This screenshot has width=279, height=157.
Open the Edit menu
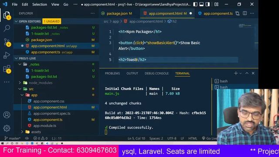25,4
